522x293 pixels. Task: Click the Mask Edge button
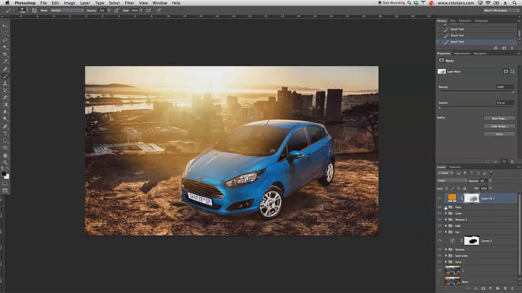tap(499, 118)
